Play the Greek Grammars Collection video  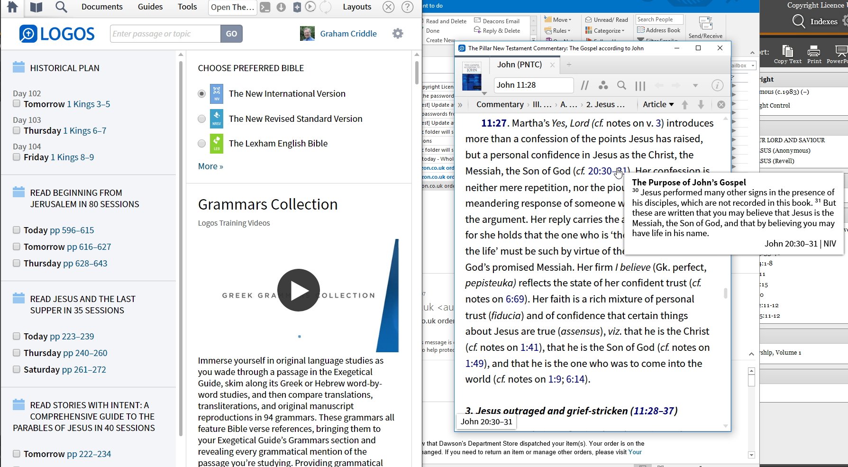[x=299, y=290]
